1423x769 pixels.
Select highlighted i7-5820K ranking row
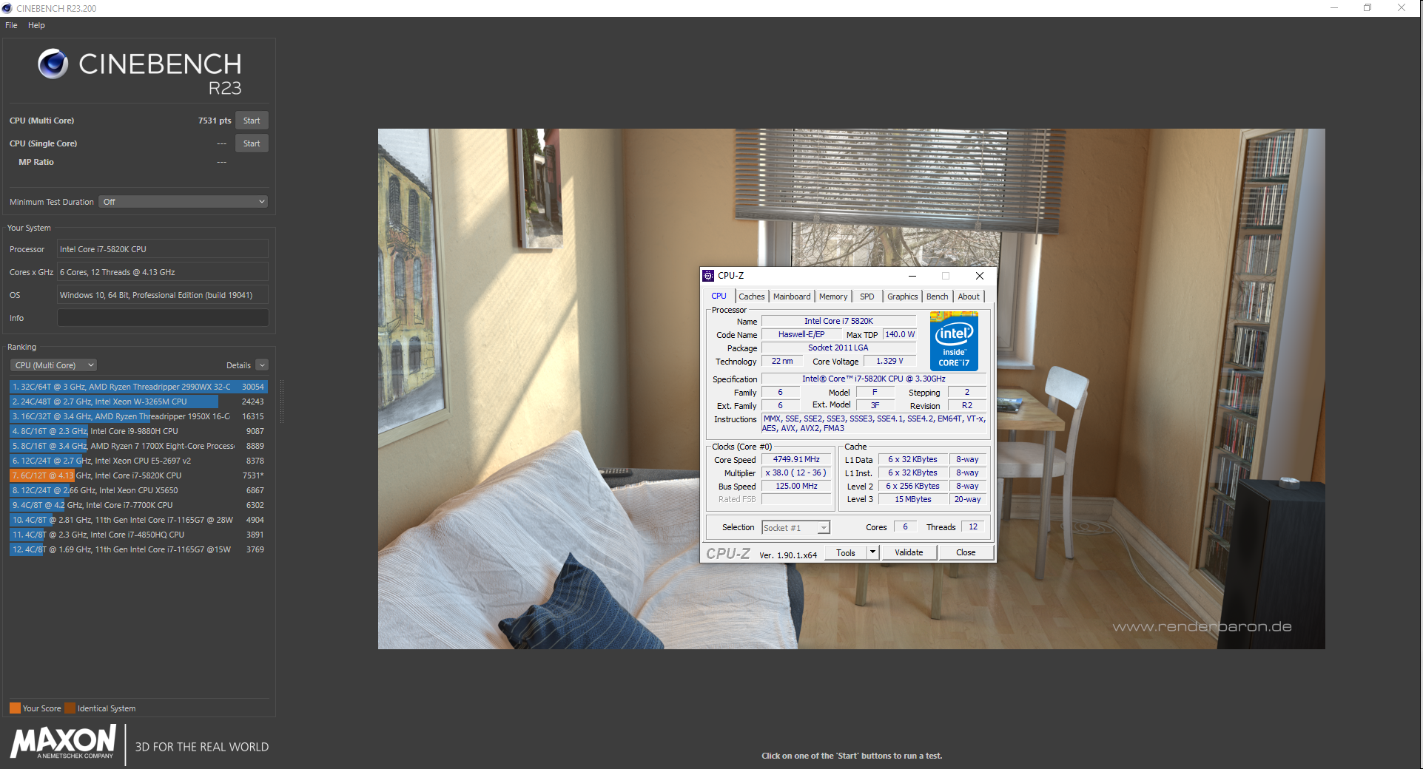point(138,475)
